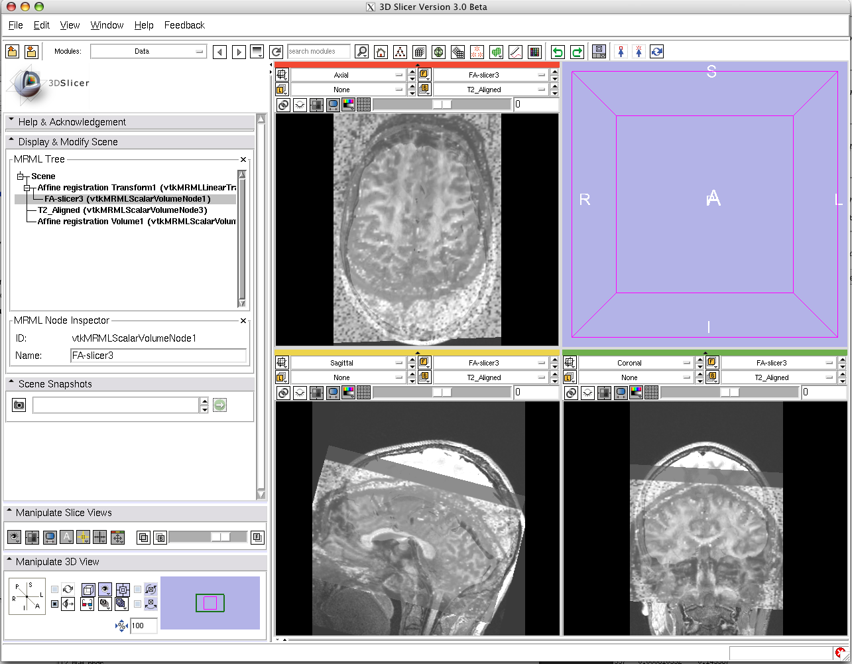Click the green redo arrow icon
The width and height of the screenshot is (852, 664).
577,51
